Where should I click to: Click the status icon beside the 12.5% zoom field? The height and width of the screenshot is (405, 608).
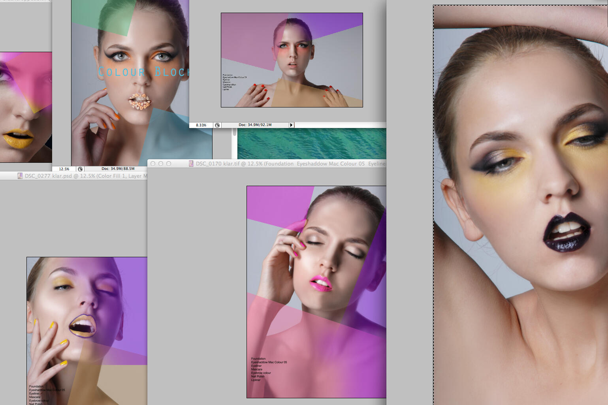coord(80,169)
